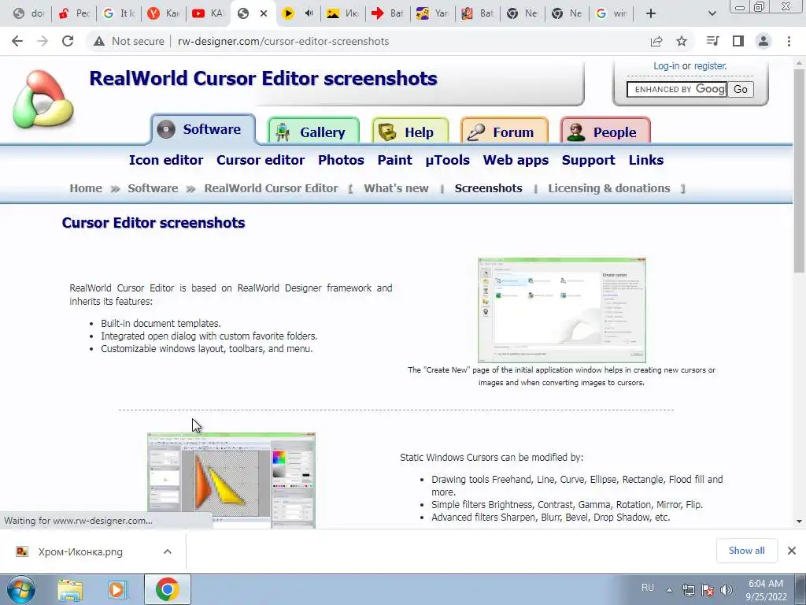This screenshot has width=806, height=605.
Task: Click the register link
Action: point(711,66)
